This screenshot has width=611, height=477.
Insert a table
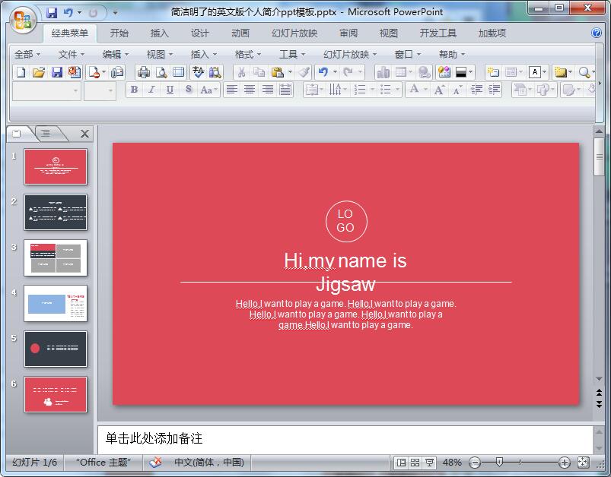[x=401, y=72]
